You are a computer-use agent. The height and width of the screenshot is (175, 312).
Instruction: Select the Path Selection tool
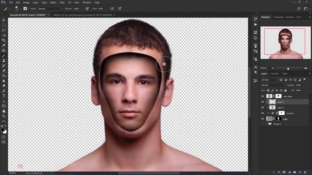pos(3,101)
